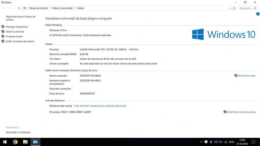
Task: Open the volume speaker tray icon
Action: 216,142
